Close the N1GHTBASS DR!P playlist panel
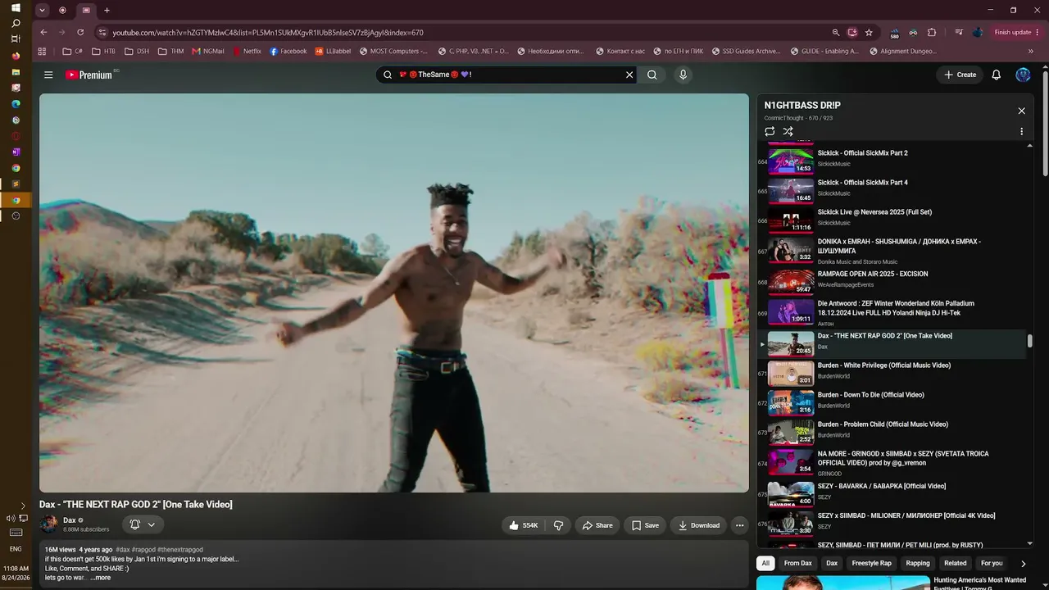The height and width of the screenshot is (590, 1049). point(1021,111)
